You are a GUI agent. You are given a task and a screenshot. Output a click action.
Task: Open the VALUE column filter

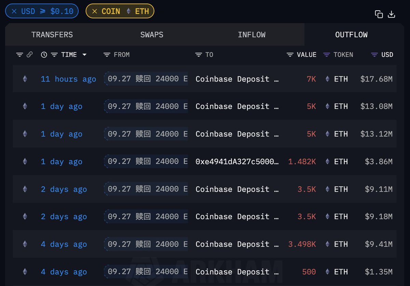click(x=290, y=55)
